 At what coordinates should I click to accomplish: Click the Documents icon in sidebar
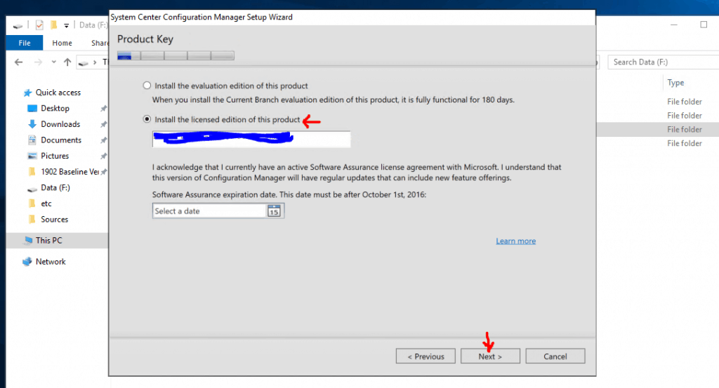pos(32,140)
